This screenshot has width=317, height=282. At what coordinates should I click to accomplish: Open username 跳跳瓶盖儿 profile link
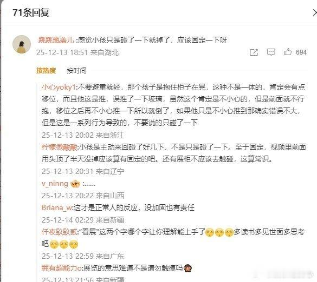(x=56, y=40)
